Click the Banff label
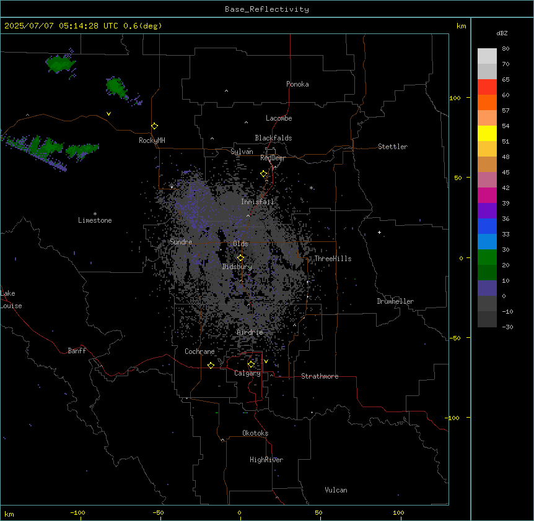This screenshot has width=534, height=521. 77,351
